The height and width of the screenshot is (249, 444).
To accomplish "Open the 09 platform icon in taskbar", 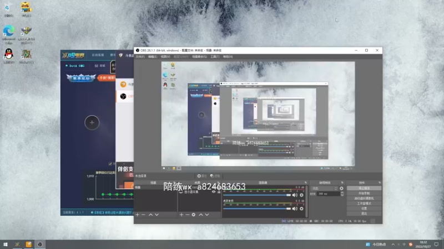I will point(17,245).
